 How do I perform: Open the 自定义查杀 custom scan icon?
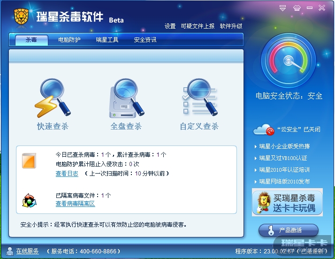point(199,97)
